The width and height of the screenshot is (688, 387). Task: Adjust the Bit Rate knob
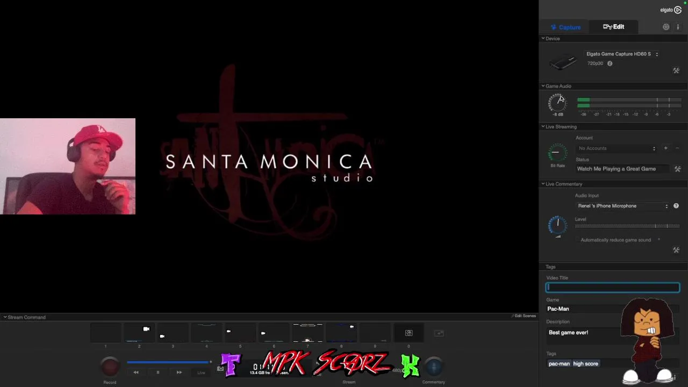pyautogui.click(x=557, y=153)
